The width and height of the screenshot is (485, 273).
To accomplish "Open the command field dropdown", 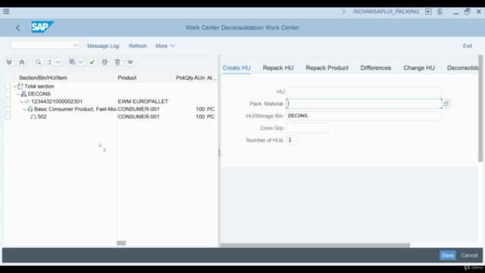I will (x=75, y=45).
